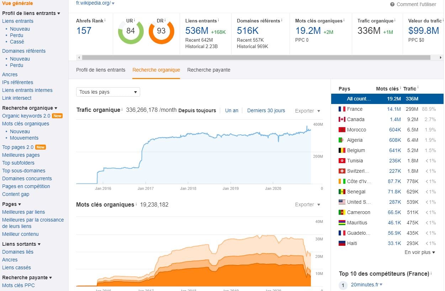Open Pages en compétition sidebar link
This screenshot has height=291, width=445.
tap(26, 186)
